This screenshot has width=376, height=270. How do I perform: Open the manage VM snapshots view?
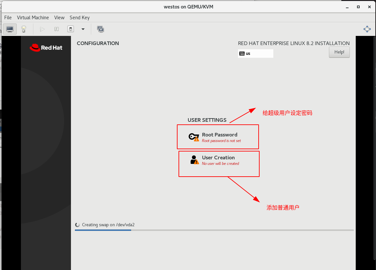(x=100, y=29)
